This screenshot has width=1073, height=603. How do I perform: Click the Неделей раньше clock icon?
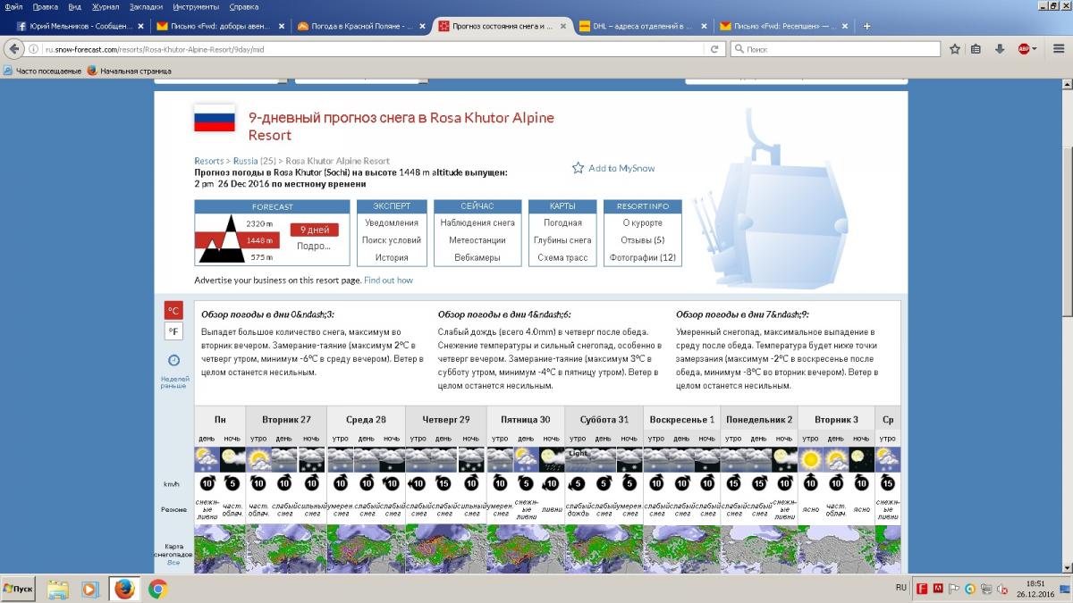(x=174, y=360)
